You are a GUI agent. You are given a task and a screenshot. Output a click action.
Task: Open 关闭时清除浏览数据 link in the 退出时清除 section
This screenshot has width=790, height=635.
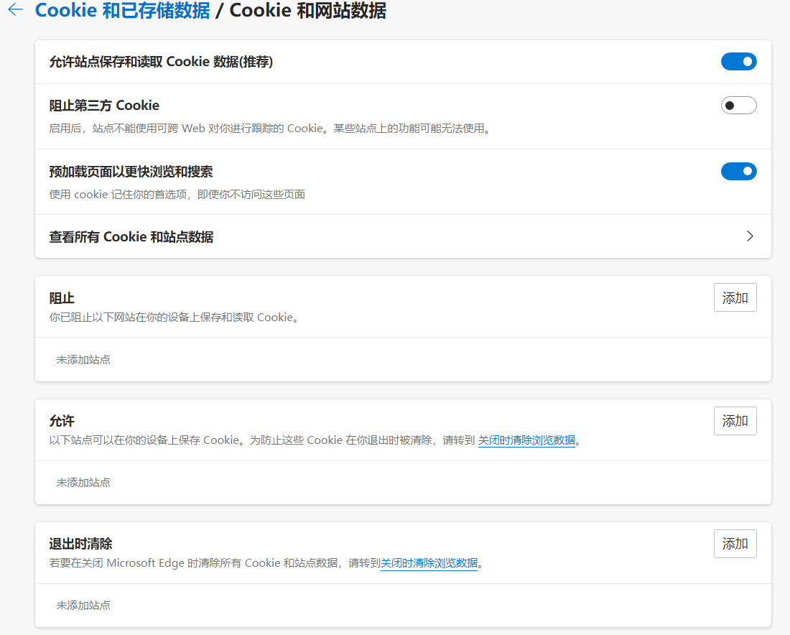(429, 563)
